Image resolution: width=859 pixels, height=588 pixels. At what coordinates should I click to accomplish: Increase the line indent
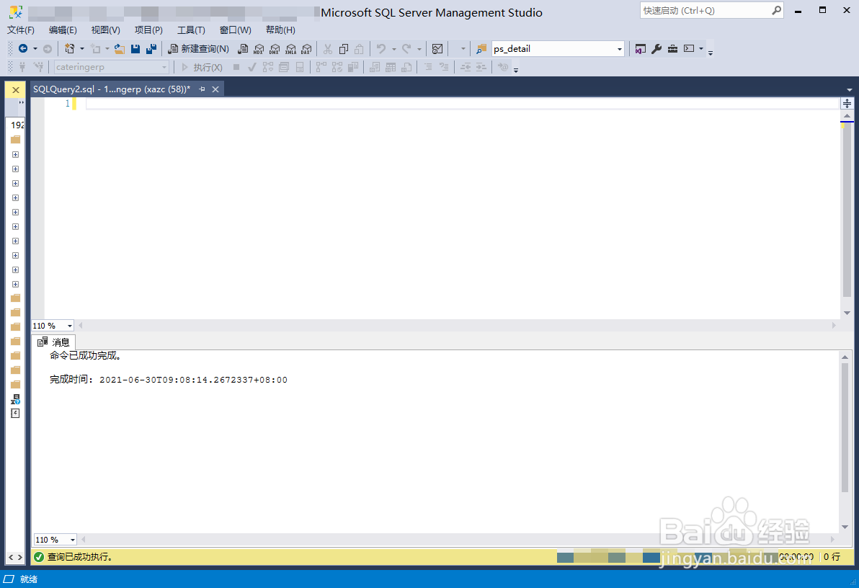click(481, 67)
